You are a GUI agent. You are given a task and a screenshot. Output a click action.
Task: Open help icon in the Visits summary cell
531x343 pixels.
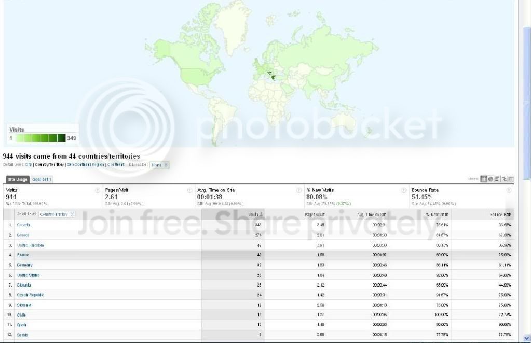point(98,190)
